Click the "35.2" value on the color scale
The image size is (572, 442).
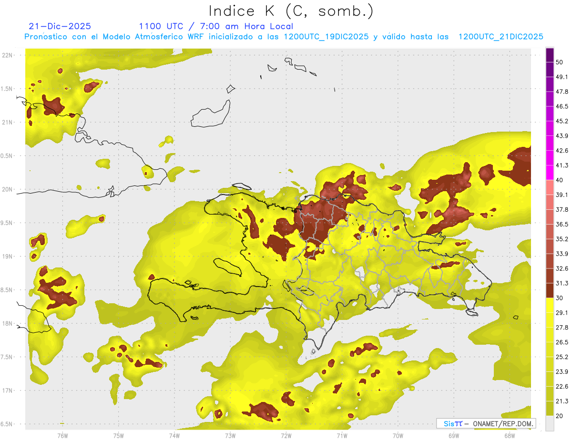click(562, 239)
